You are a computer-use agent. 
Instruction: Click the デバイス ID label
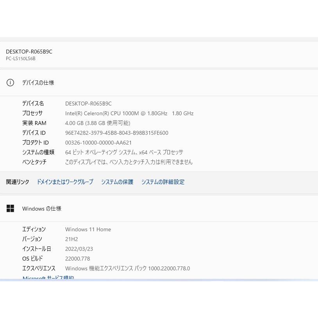[34, 133]
